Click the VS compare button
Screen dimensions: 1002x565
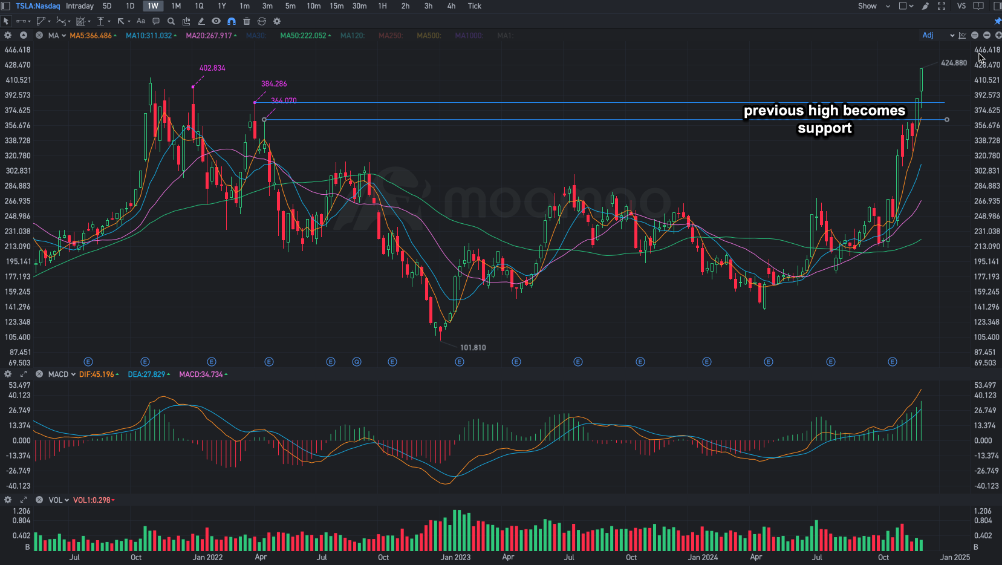point(961,6)
